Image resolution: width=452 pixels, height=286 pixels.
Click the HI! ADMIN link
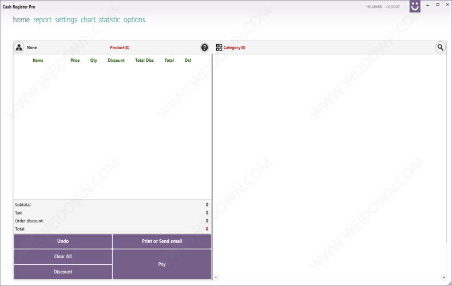point(374,7)
